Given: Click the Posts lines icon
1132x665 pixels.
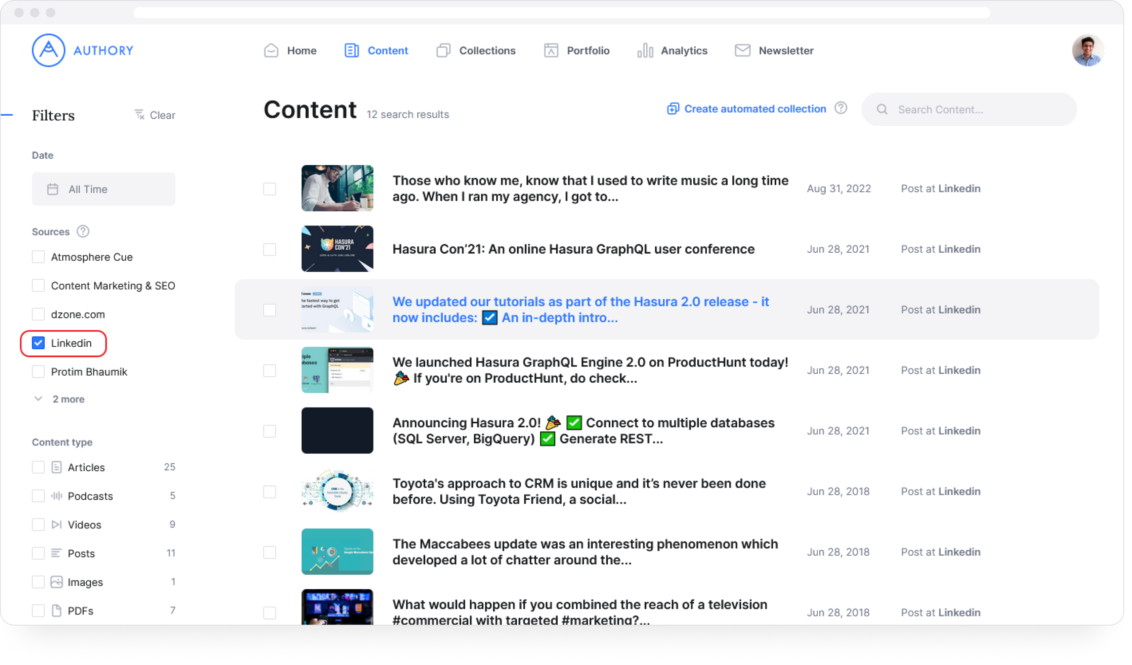Looking at the screenshot, I should tap(57, 554).
